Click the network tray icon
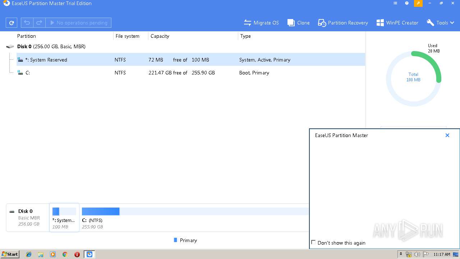This screenshot has height=259, width=460. pos(409,254)
